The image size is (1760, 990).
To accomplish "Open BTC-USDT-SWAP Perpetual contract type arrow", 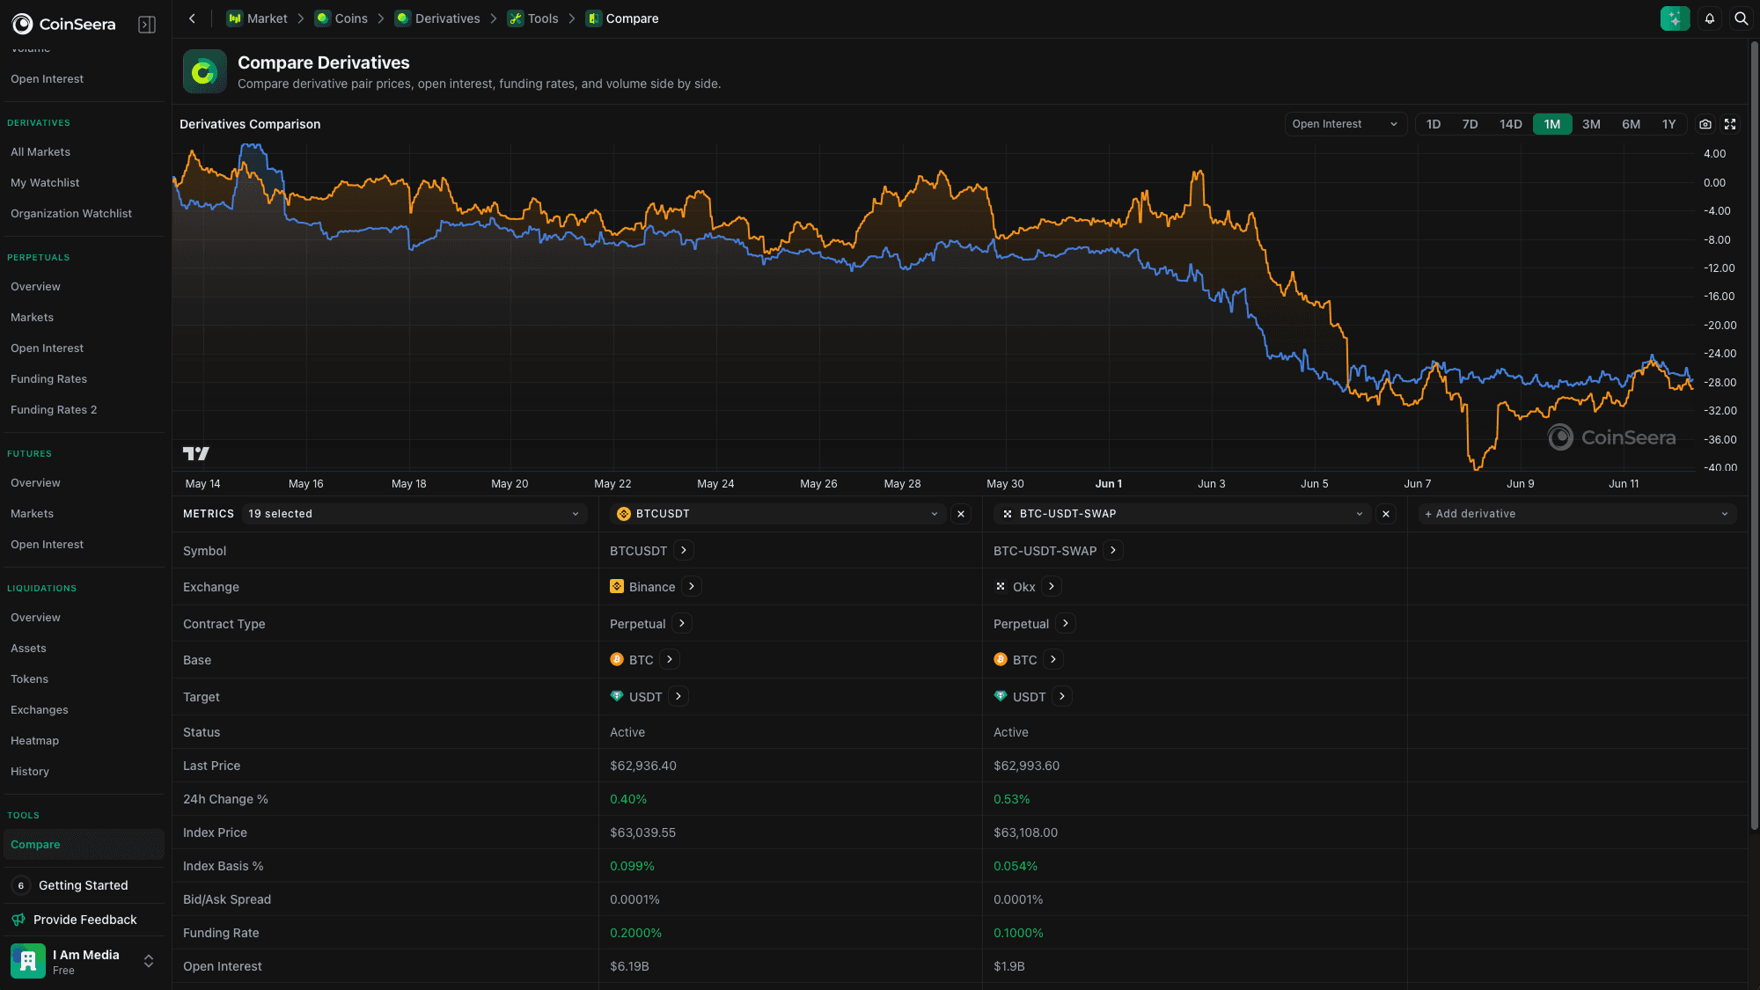I will (x=1066, y=623).
